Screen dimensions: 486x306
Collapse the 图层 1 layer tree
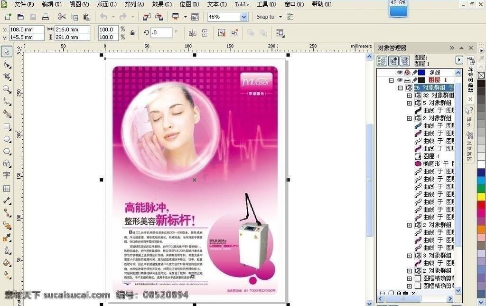click(x=391, y=80)
